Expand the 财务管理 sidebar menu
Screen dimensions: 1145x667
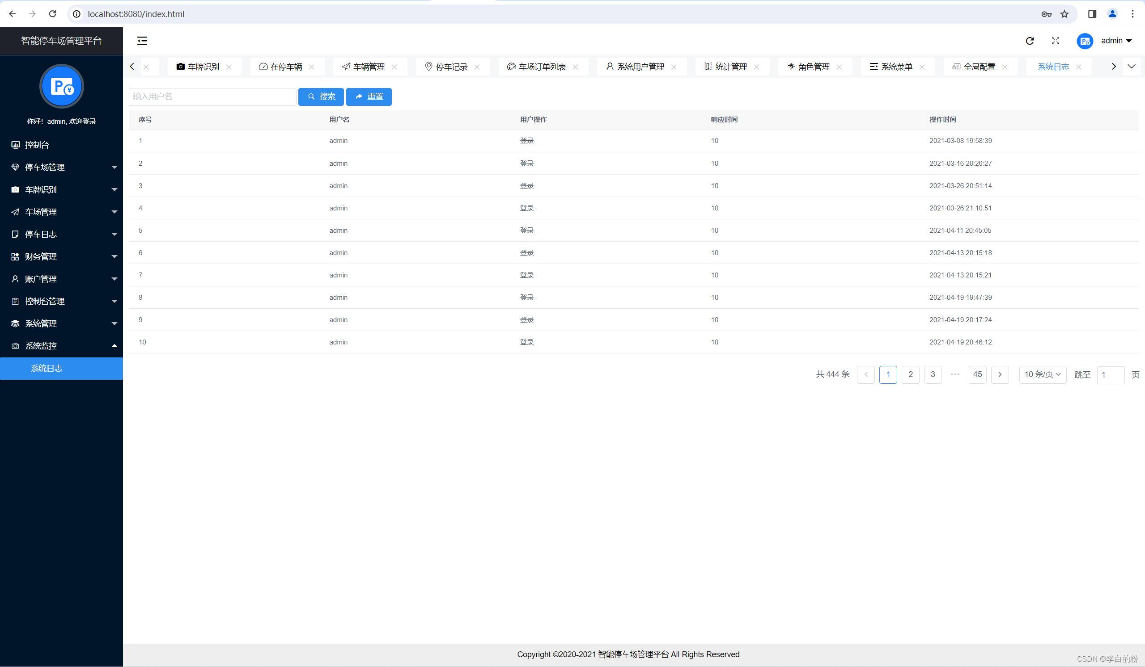pos(61,256)
